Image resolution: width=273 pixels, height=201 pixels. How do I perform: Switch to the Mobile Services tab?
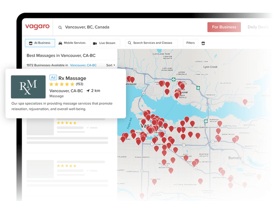[73, 43]
